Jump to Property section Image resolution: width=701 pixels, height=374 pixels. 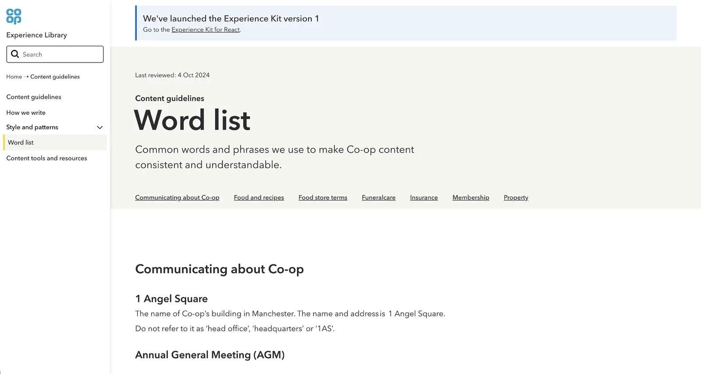(x=516, y=198)
